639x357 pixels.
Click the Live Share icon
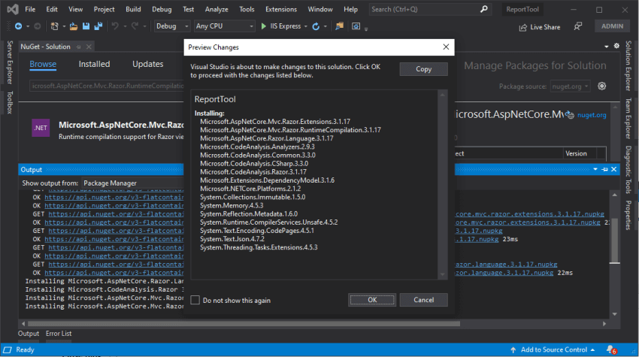523,27
